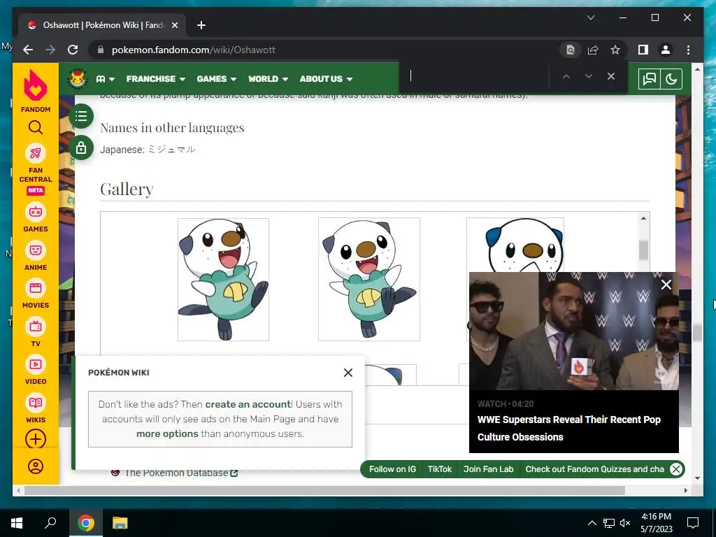Bookmark this page star icon

(x=615, y=50)
